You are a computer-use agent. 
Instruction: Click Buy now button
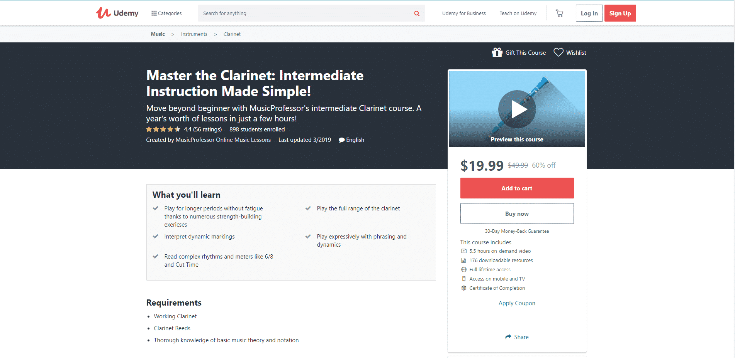coord(517,213)
